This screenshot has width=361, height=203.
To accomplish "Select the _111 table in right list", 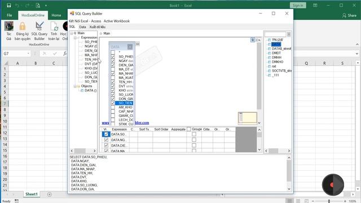I will point(275,75).
